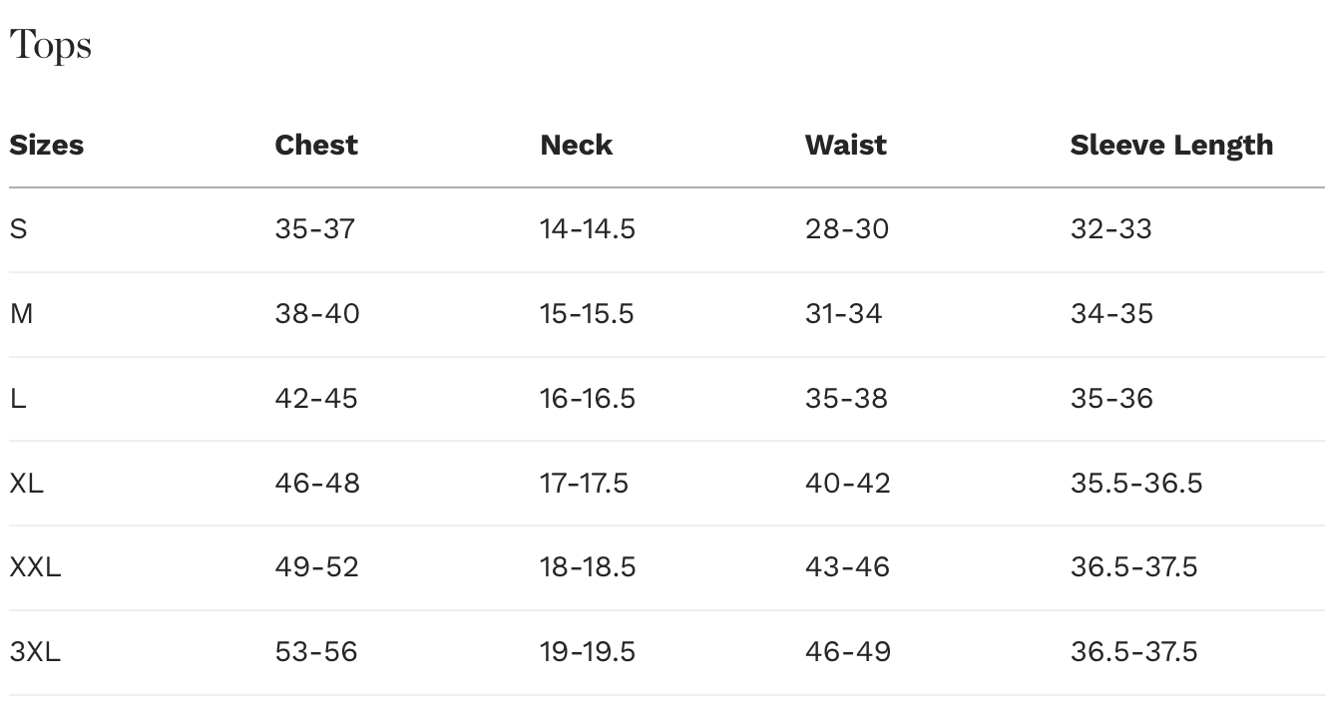Image resolution: width=1325 pixels, height=702 pixels.
Task: Click the XXL size row label
Action: [36, 567]
